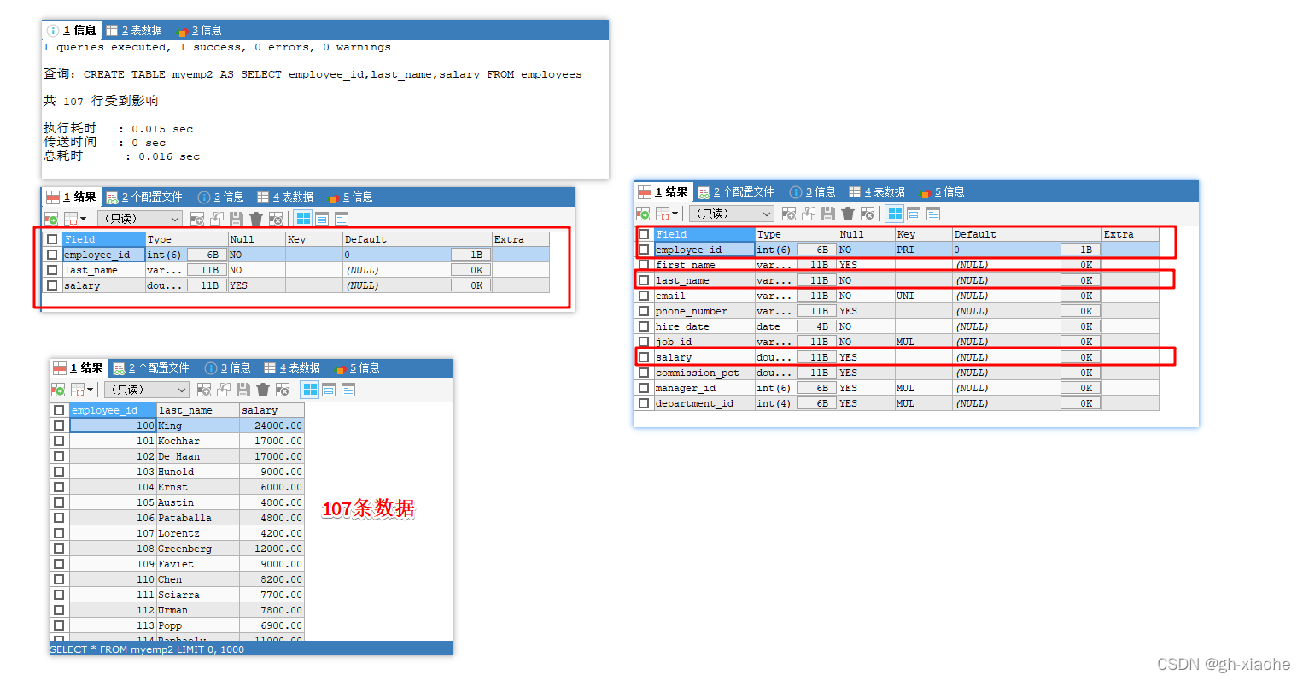This screenshot has width=1303, height=681.
Task: Open '3 信息' tab in 11-field employees panel
Action: [813, 192]
